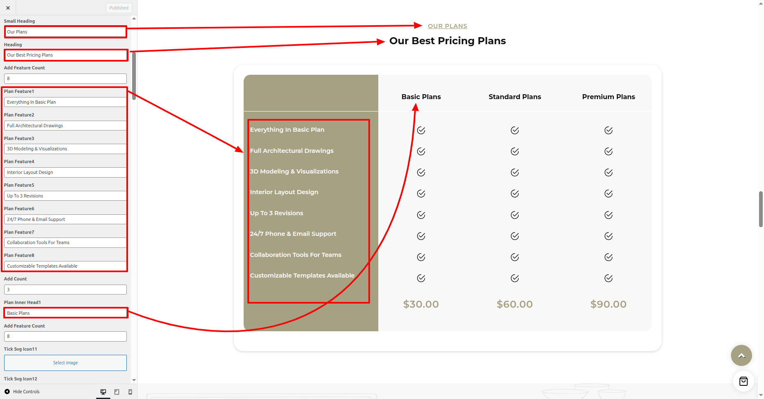Open the shopping cart icon
This screenshot has width=764, height=399.
743,381
